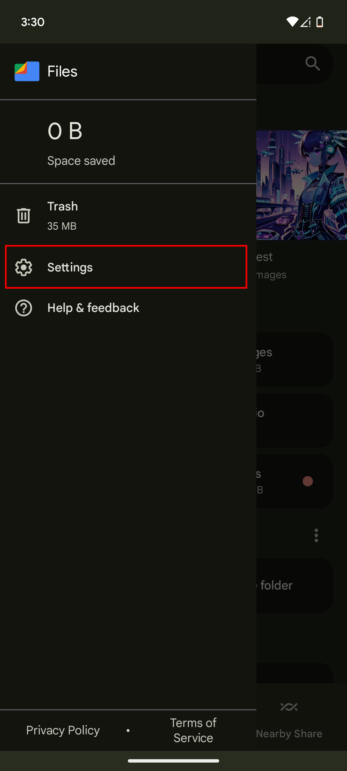This screenshot has width=347, height=771.
Task: Open the Terms of Service link
Action: pos(193,730)
